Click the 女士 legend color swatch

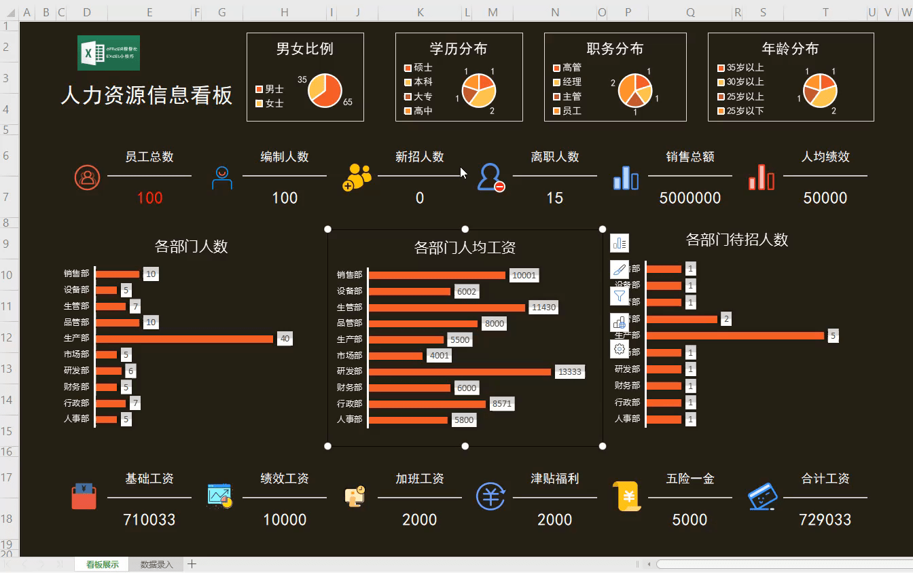click(259, 104)
